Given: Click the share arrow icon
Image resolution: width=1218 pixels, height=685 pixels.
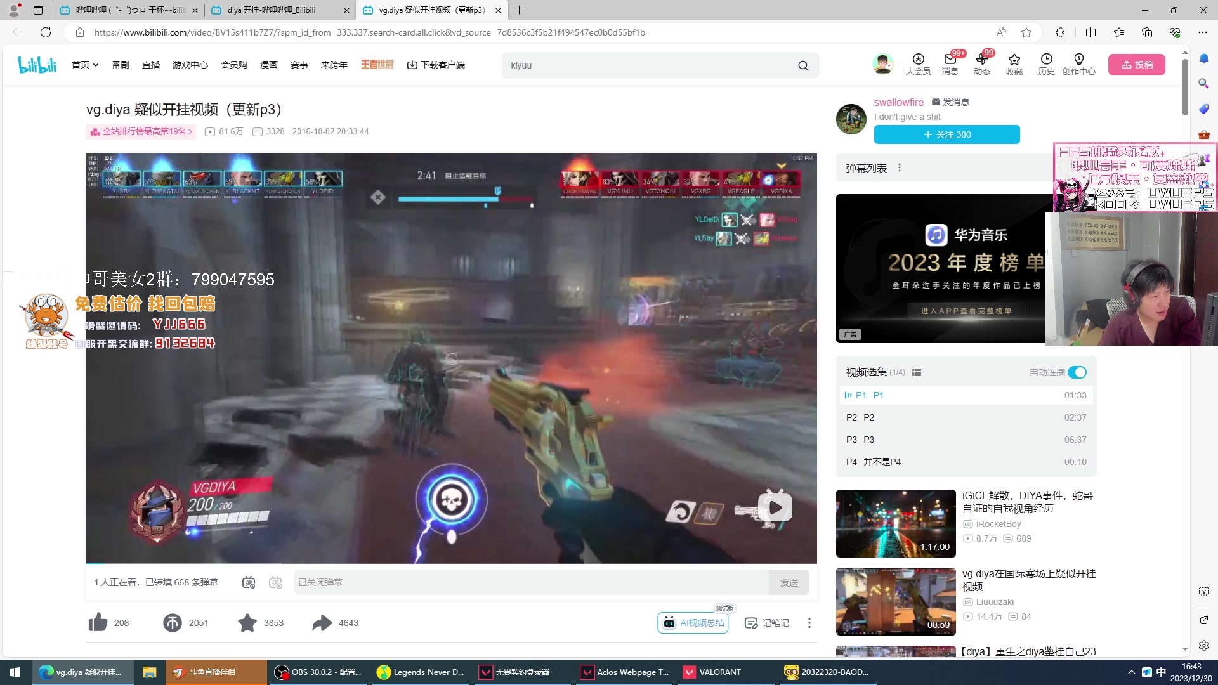Looking at the screenshot, I should pos(322,623).
